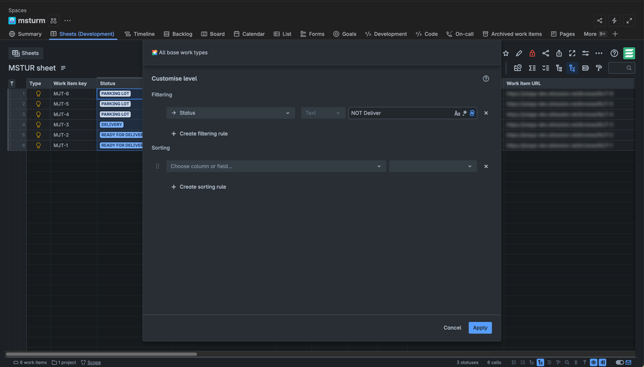Click the paint roller formatting icon
The width and height of the screenshot is (644, 367).
pos(599,68)
